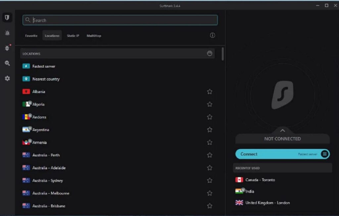Favorite Albania with its star
339x216 pixels.
[210, 92]
